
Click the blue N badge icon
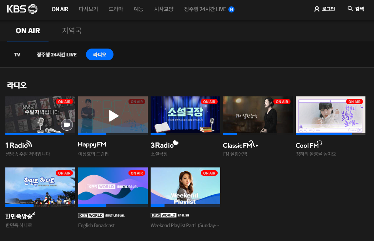[x=231, y=9]
